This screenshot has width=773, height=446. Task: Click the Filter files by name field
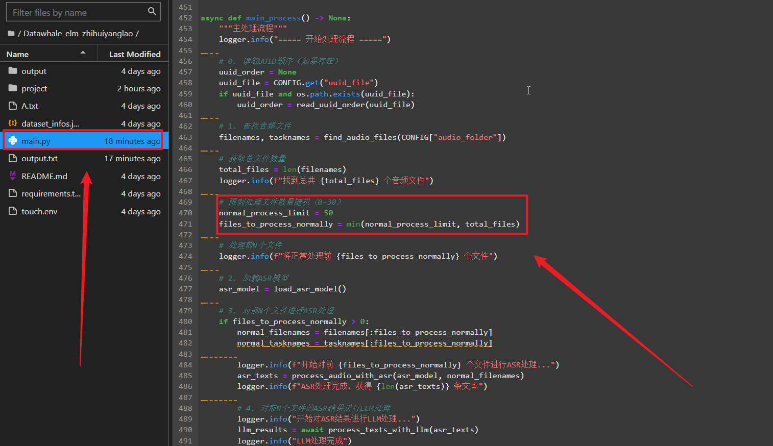click(83, 12)
